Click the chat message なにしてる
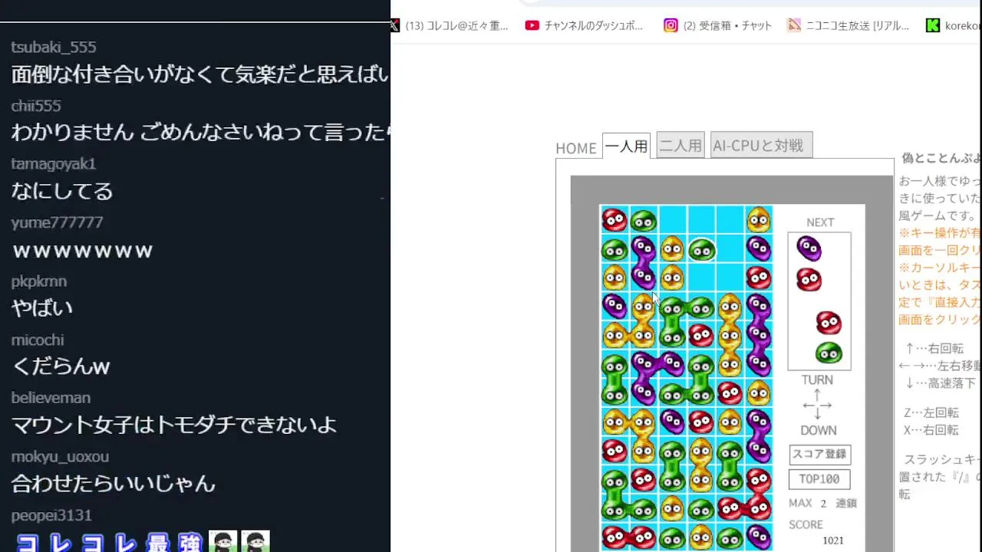 coord(62,191)
